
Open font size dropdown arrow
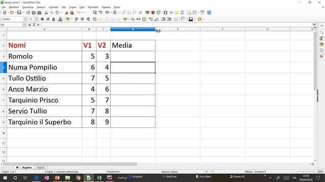(36, 19)
